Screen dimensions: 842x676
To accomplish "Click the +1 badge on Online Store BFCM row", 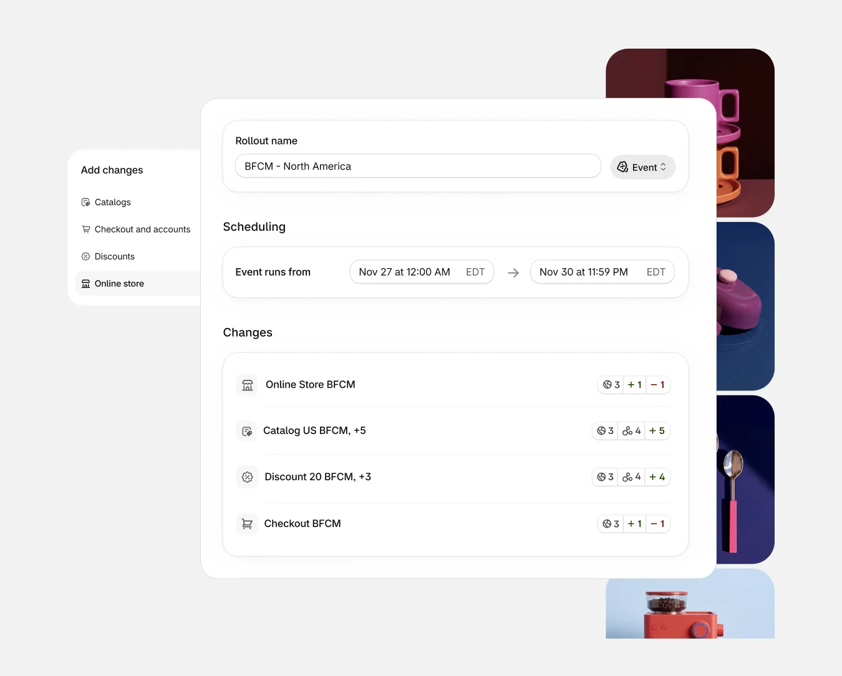I will [x=635, y=385].
